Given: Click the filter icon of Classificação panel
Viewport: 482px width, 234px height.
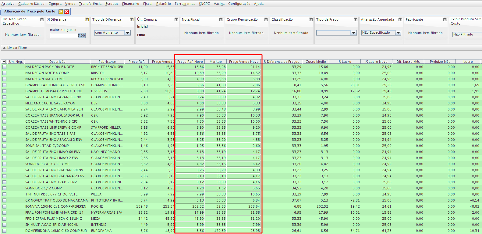Looking at the screenshot, I should (x=311, y=19).
